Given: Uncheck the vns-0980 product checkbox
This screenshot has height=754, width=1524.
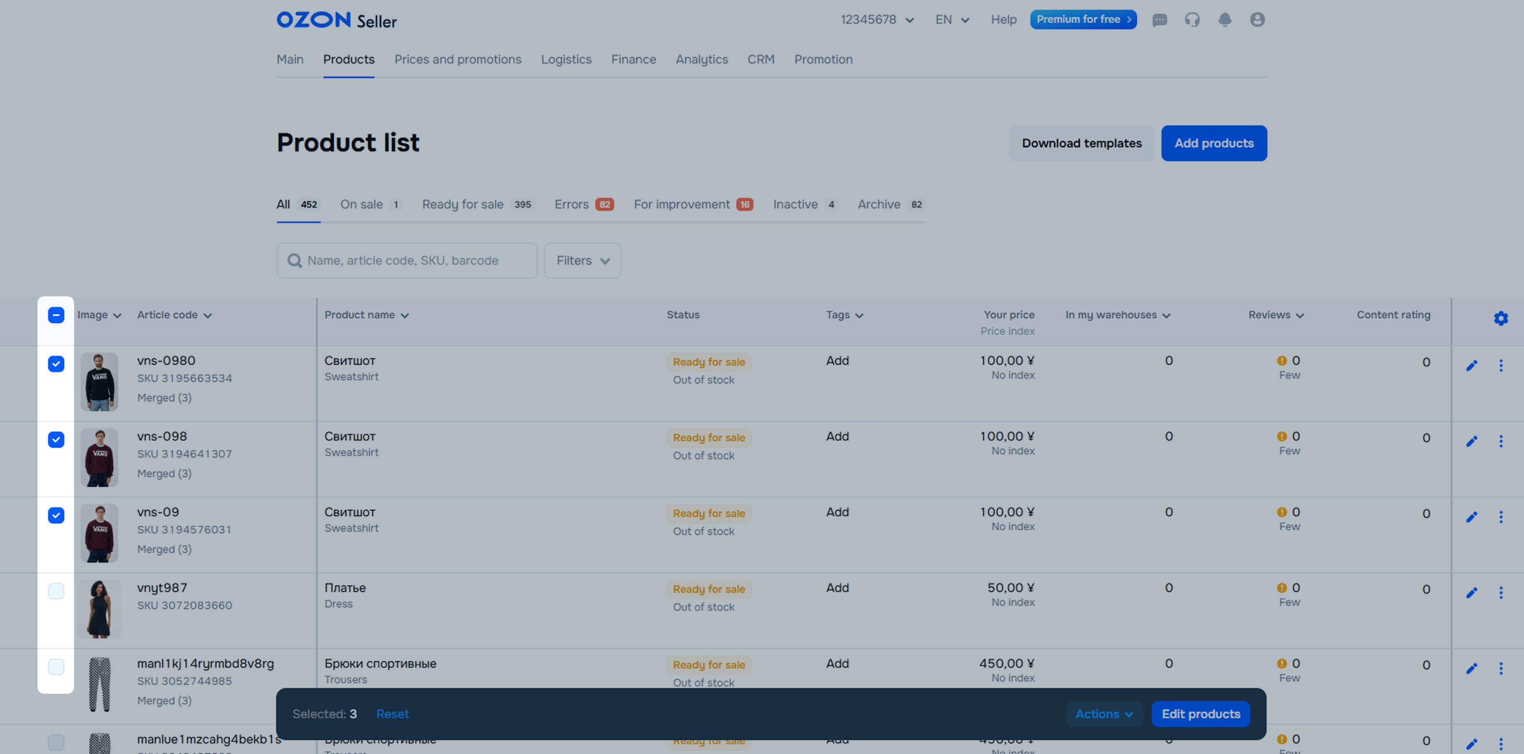Looking at the screenshot, I should [56, 364].
